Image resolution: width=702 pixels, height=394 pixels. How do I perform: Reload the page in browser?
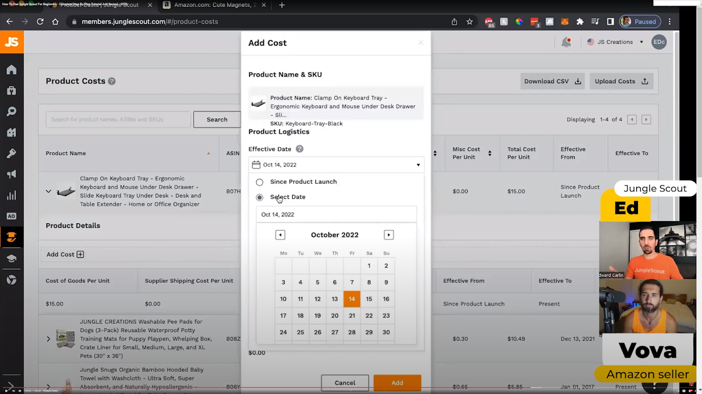click(40, 21)
